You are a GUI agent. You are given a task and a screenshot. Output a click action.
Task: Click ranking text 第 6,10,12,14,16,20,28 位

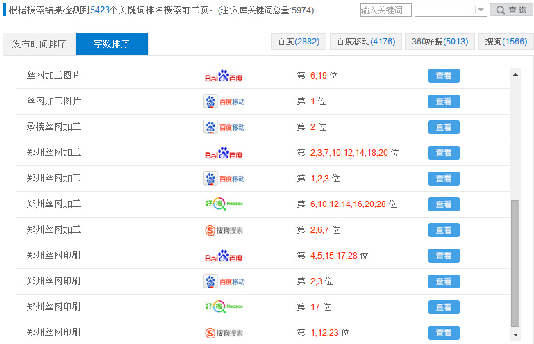click(x=347, y=204)
